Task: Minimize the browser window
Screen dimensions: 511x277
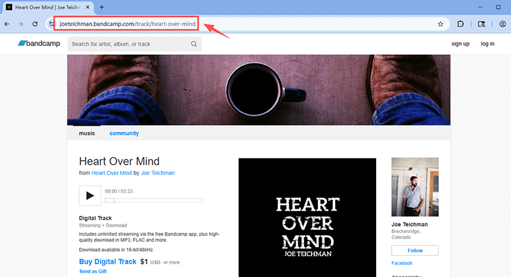Action: coord(480,7)
